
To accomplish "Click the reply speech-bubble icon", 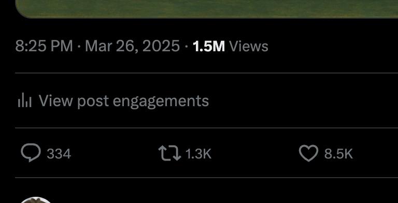I will point(31,153).
